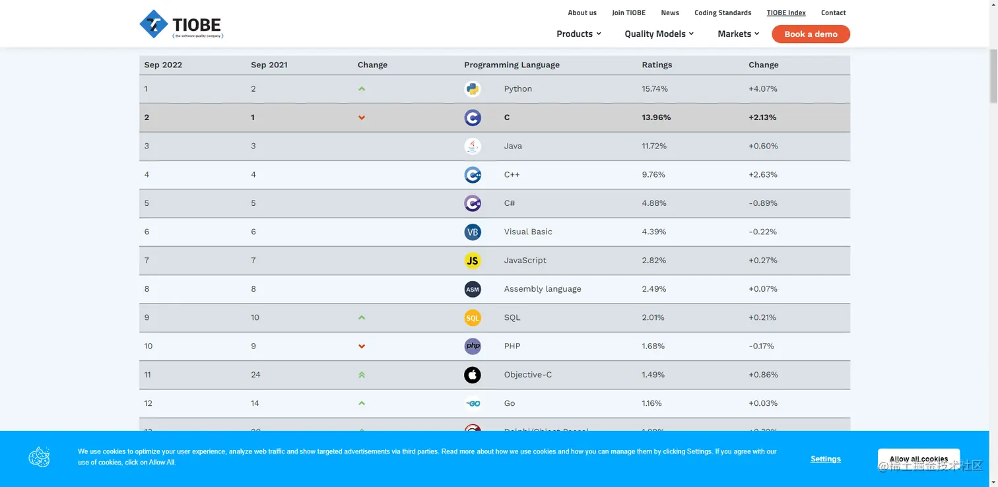
Task: Click the Programming Language column header
Action: click(512, 65)
